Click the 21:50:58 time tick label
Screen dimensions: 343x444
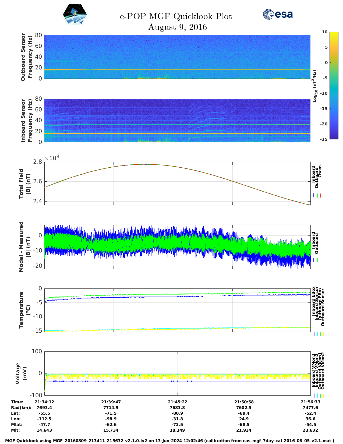(244, 402)
